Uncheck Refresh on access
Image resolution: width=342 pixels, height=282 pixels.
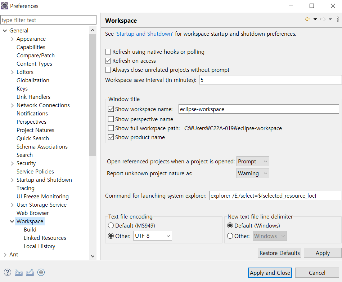(x=108, y=61)
